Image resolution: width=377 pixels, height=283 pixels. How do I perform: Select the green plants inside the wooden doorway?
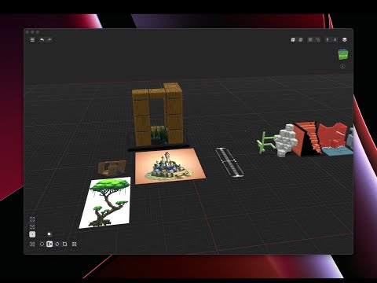[159, 134]
